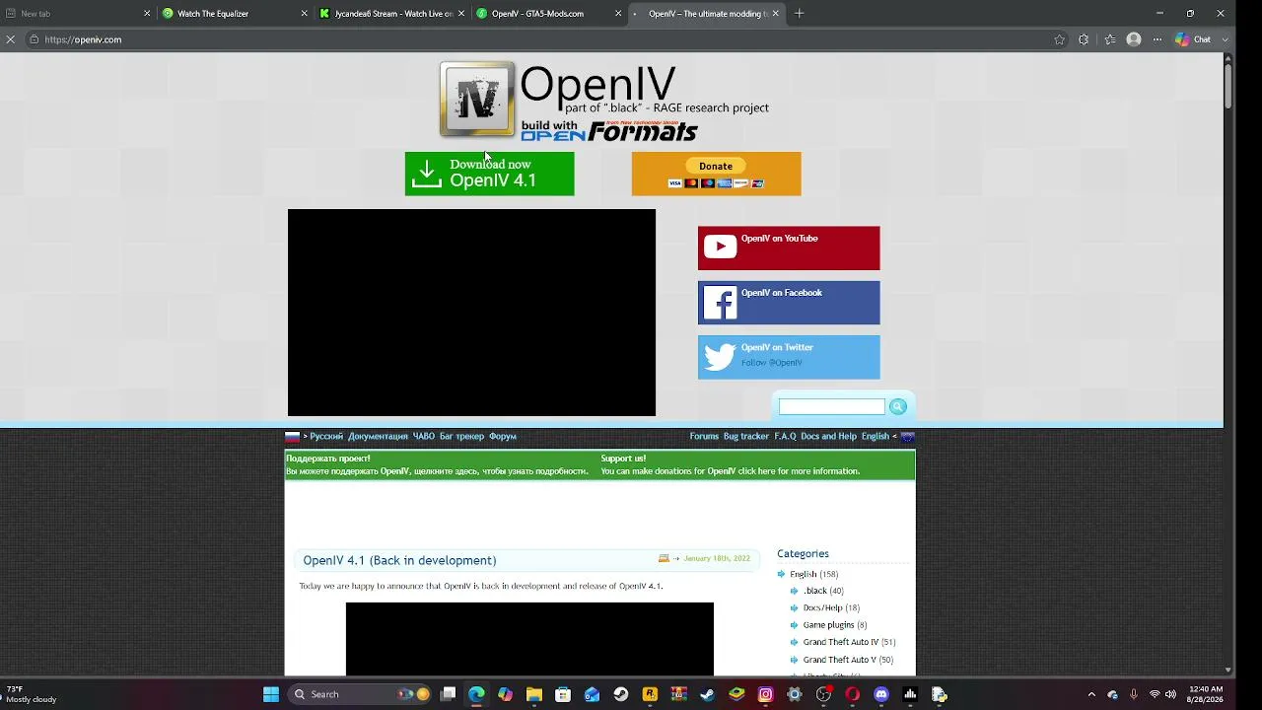
Task: Open the F.A.Q link
Action: (x=785, y=436)
